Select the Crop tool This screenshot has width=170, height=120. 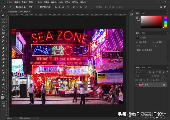[x=3, y=30]
